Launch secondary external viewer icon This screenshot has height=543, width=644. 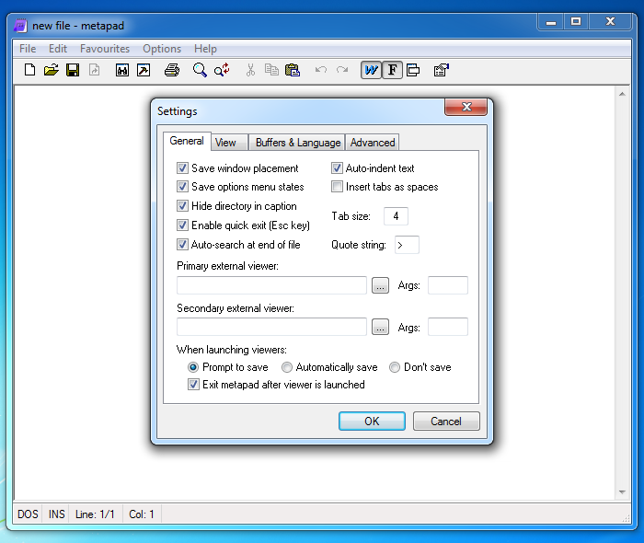[144, 70]
